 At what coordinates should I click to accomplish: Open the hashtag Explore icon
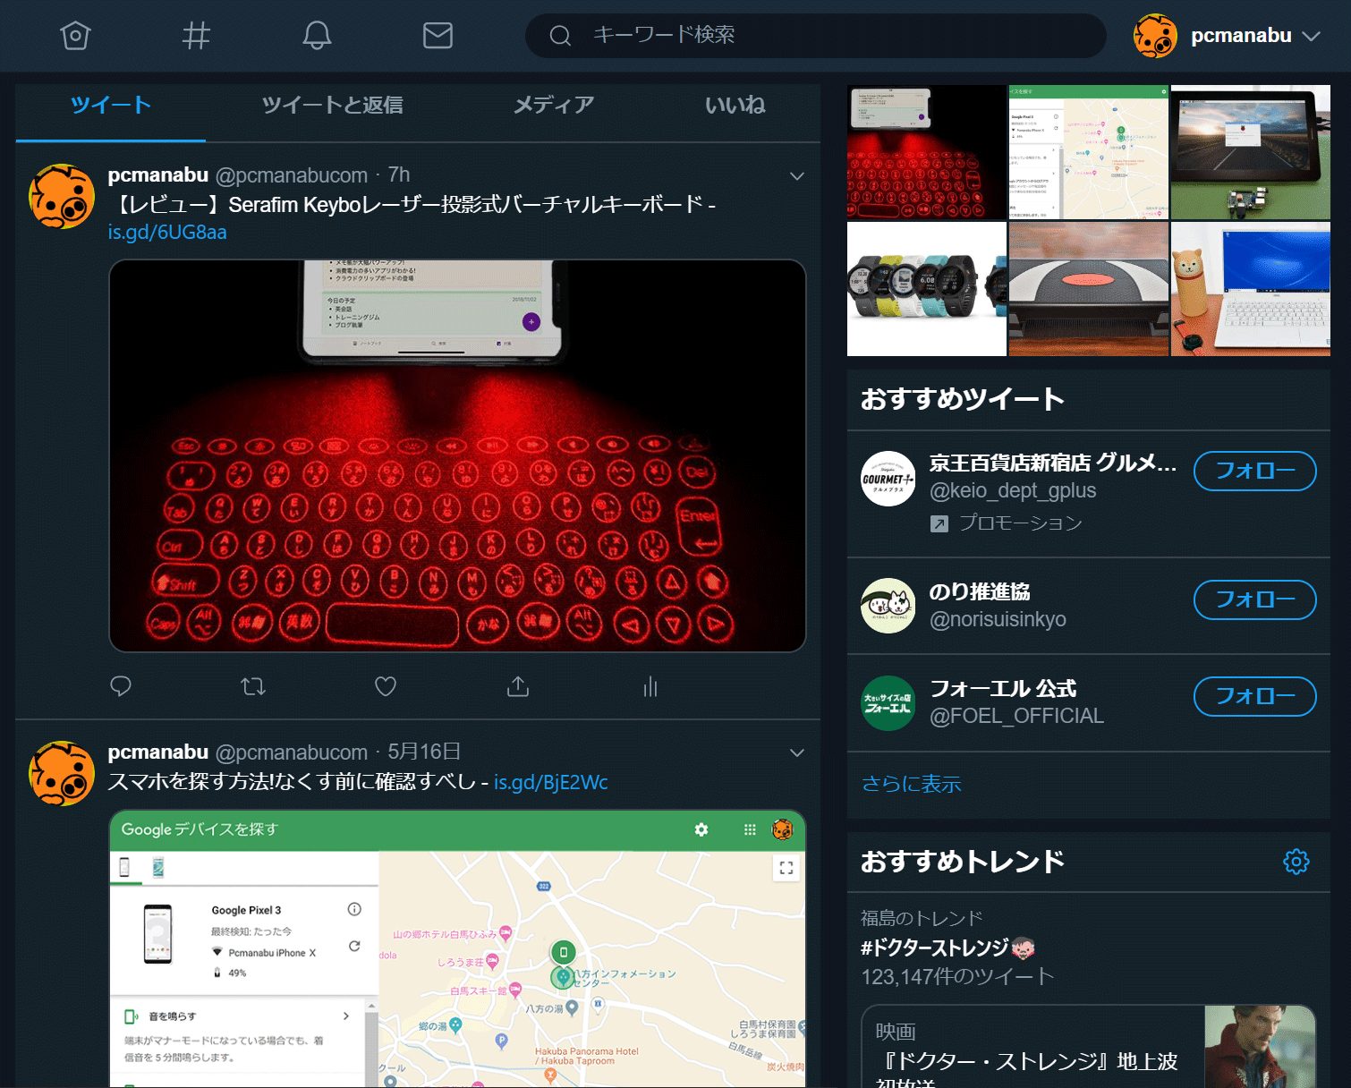[196, 36]
